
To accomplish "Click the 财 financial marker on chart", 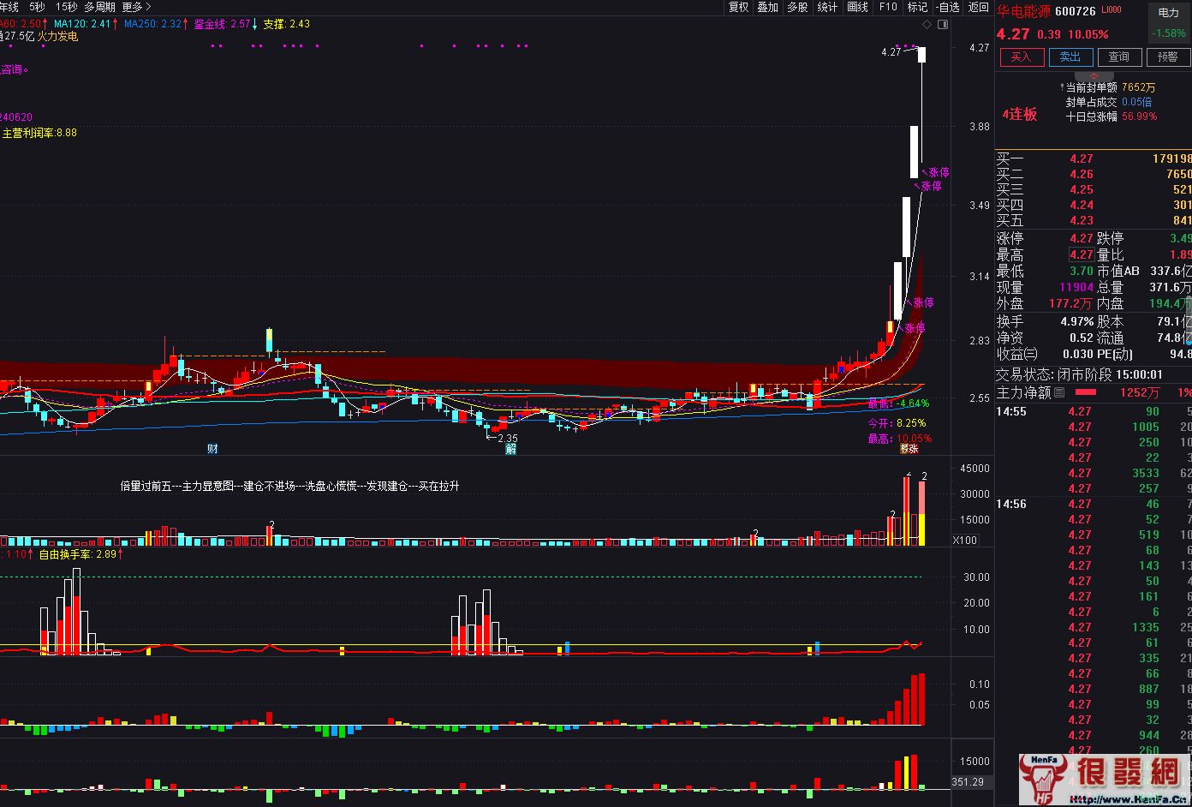I will pos(212,448).
